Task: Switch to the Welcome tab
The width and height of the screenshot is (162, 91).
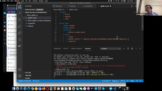Action: [x=58, y=6]
